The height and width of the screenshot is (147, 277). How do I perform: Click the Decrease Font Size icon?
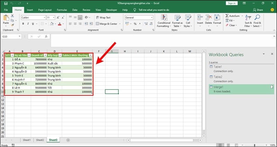pyautogui.click(x=63, y=18)
